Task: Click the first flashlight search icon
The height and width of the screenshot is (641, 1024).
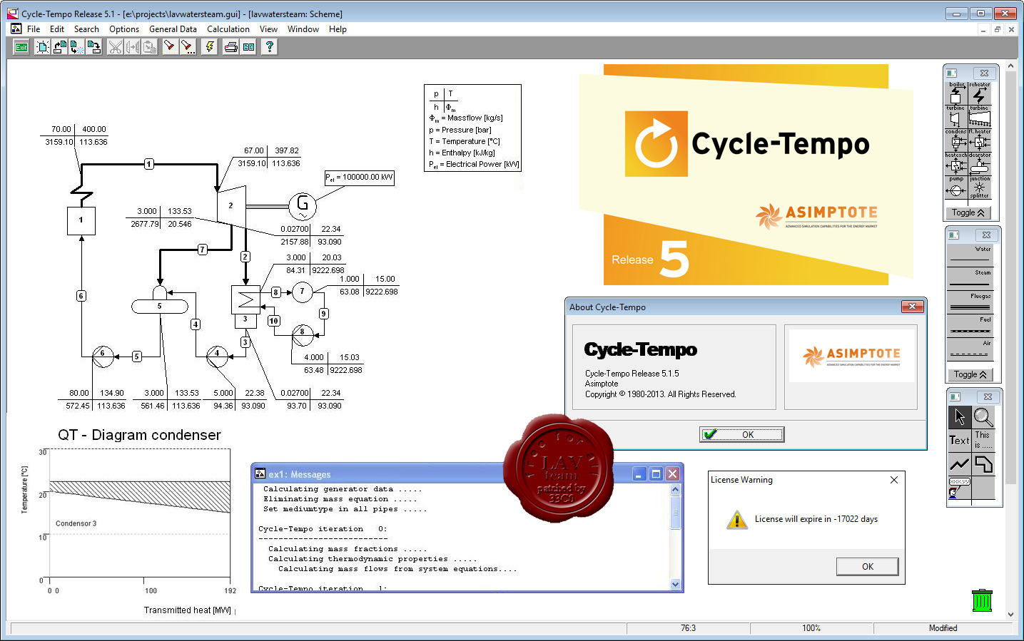Action: tap(170, 47)
